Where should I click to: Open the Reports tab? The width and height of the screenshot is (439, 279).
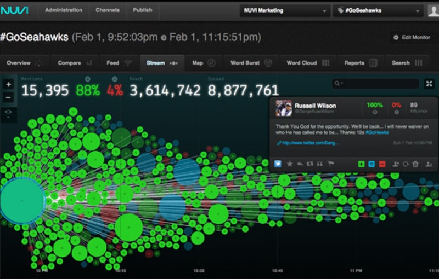(361, 63)
